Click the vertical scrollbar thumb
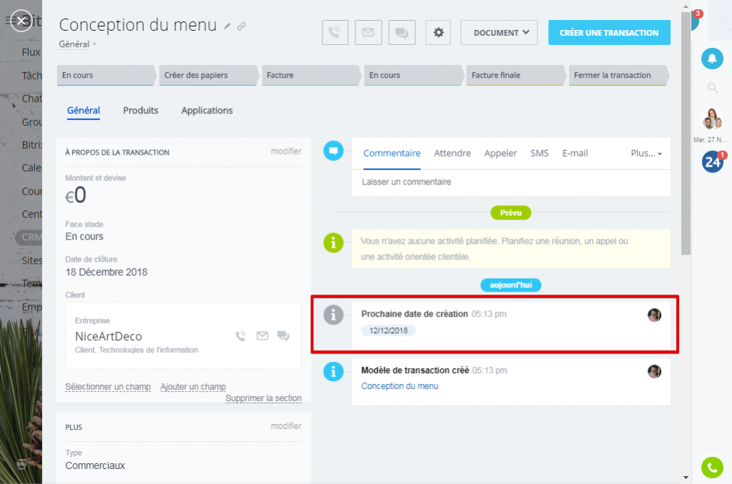 point(686,133)
